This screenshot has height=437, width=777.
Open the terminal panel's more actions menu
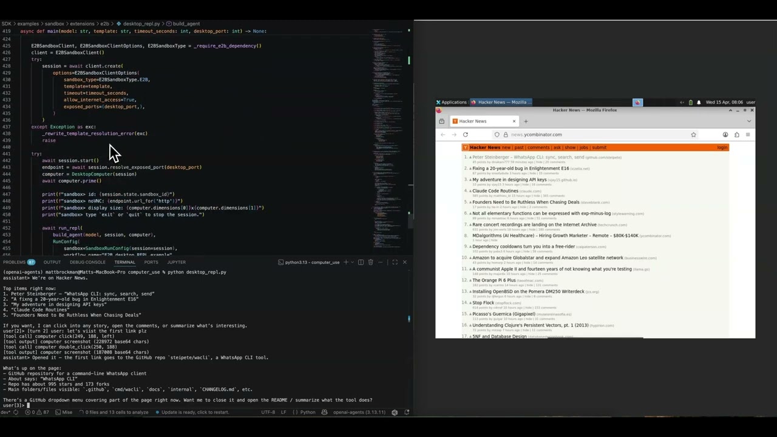tap(381, 262)
